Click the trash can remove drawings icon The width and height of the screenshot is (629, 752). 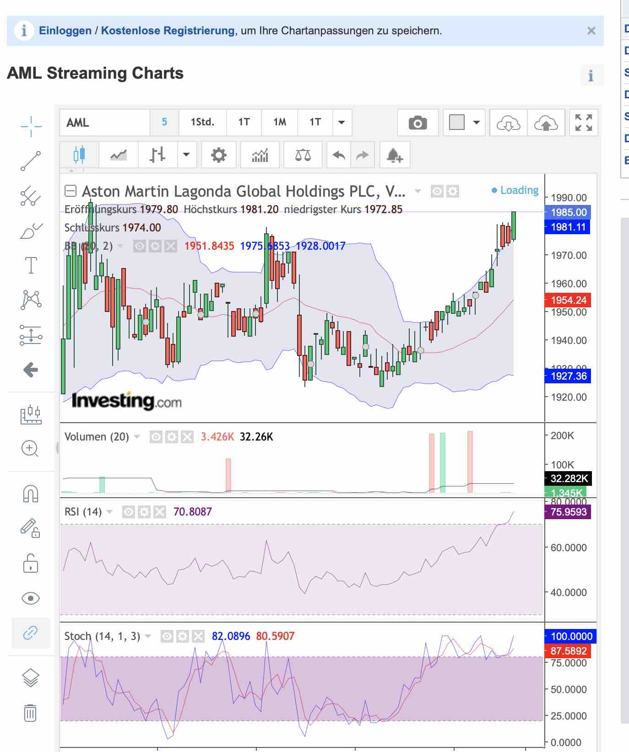click(31, 713)
